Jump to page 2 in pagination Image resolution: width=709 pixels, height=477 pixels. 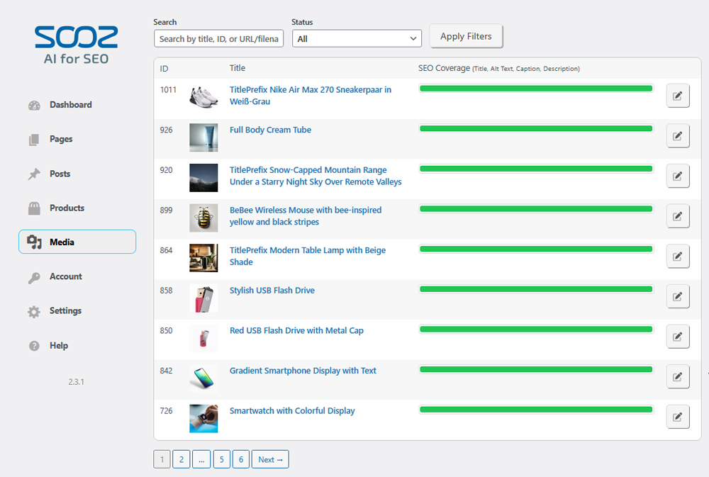[x=181, y=460]
